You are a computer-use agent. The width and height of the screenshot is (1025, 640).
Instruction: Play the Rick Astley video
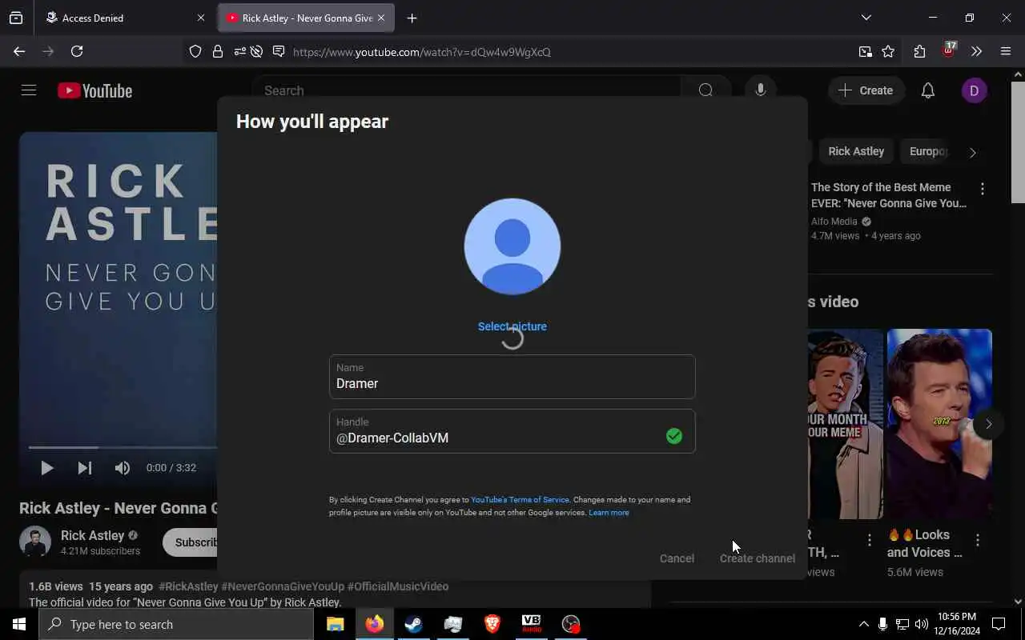point(46,468)
